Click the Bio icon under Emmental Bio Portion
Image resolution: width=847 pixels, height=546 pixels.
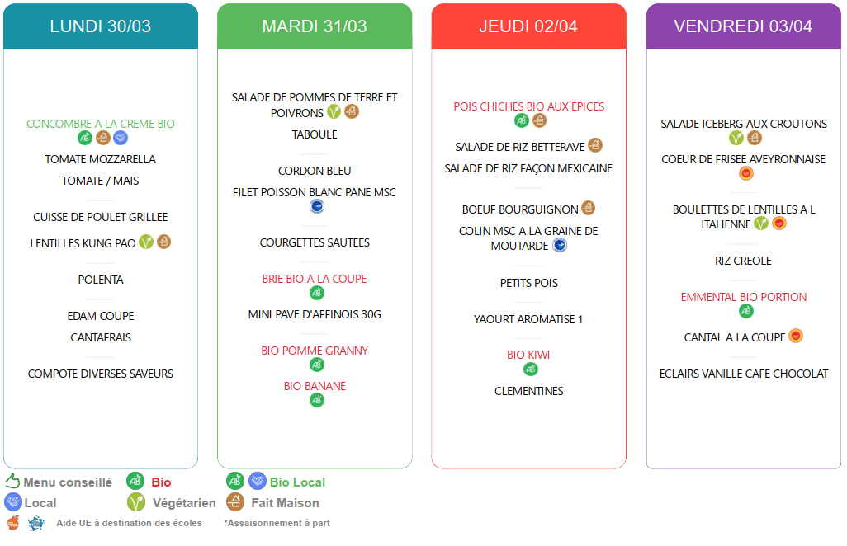click(745, 311)
